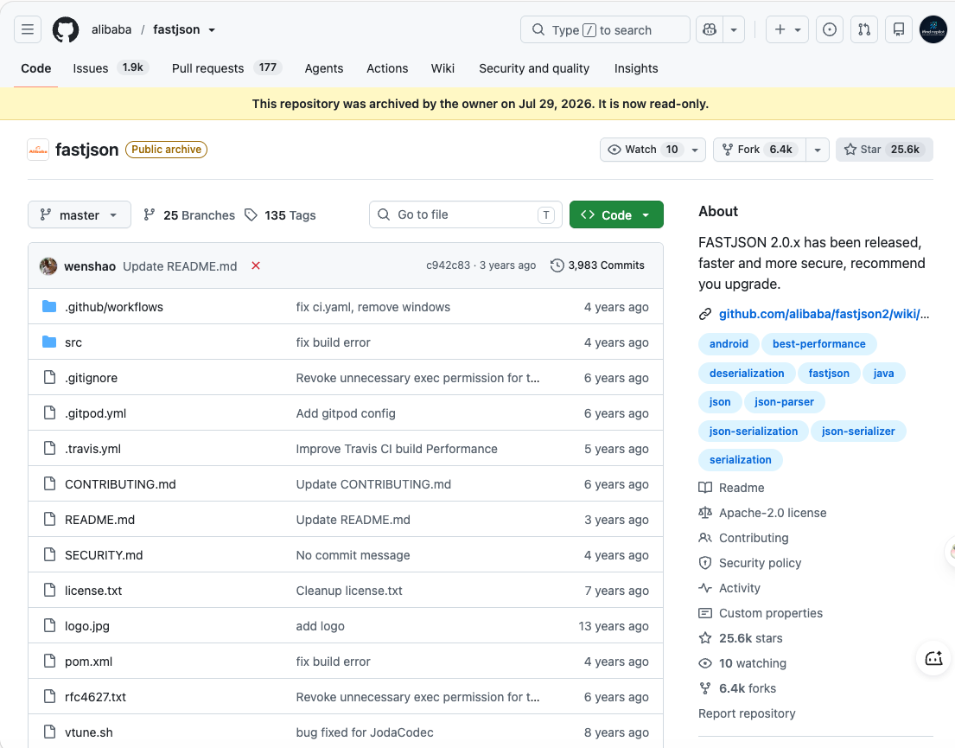This screenshot has height=748, width=955.
Task: Open the create new plus dropdown
Action: [x=786, y=29]
